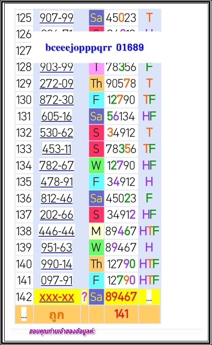Select the Sa day cell in row 131
Viewport: 212px width, 345px height.
96,116
